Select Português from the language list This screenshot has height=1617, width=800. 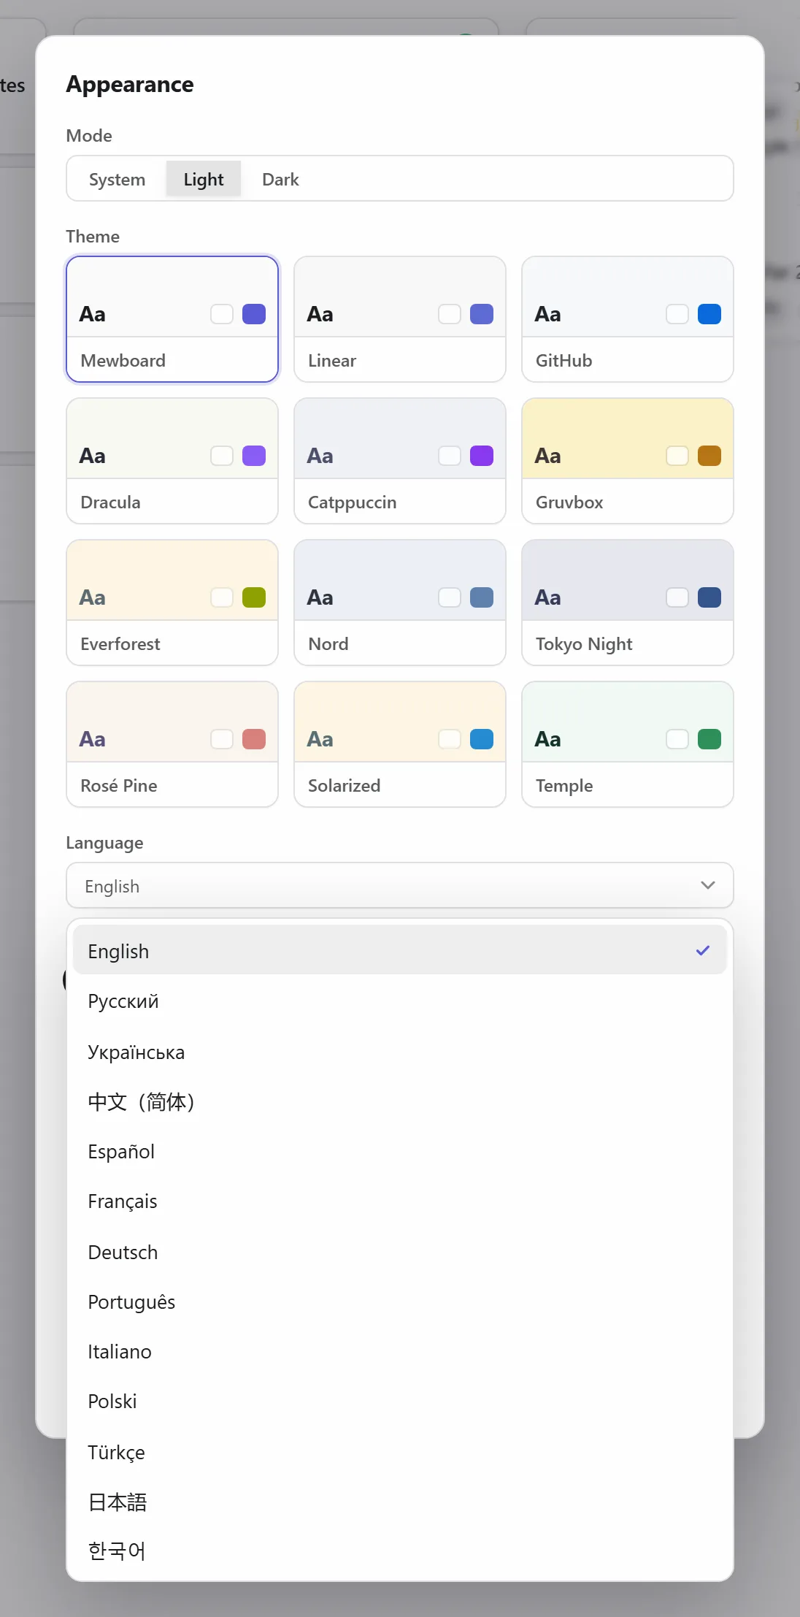click(x=400, y=1301)
